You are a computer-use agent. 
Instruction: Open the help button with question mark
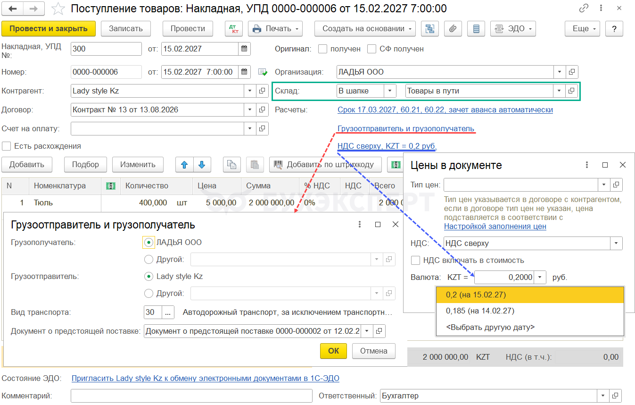coord(614,28)
